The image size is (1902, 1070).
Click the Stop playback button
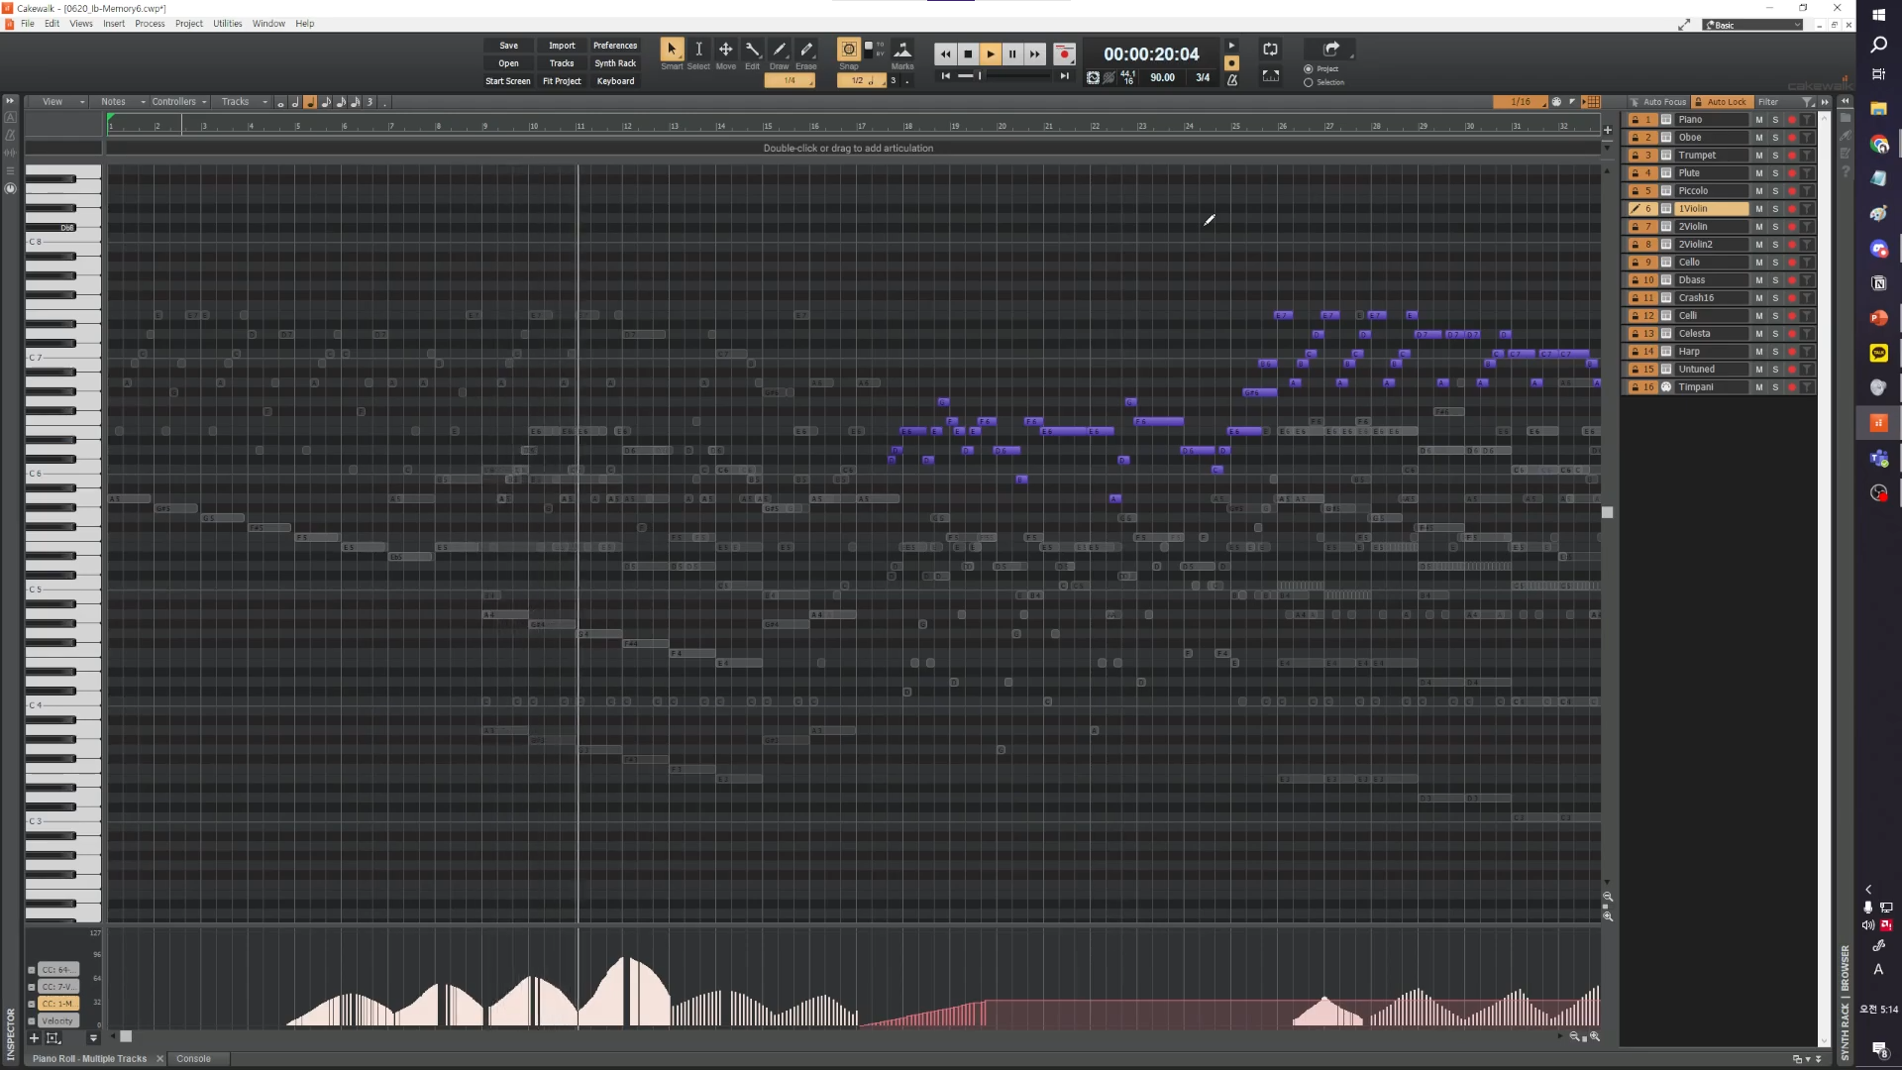point(968,54)
